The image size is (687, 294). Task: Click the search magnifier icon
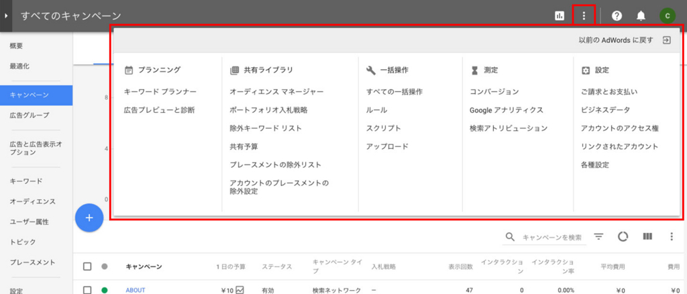click(x=510, y=237)
